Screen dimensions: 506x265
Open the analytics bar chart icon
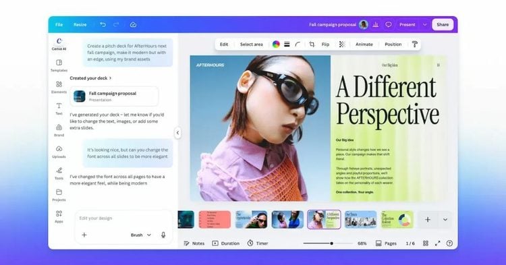click(376, 24)
